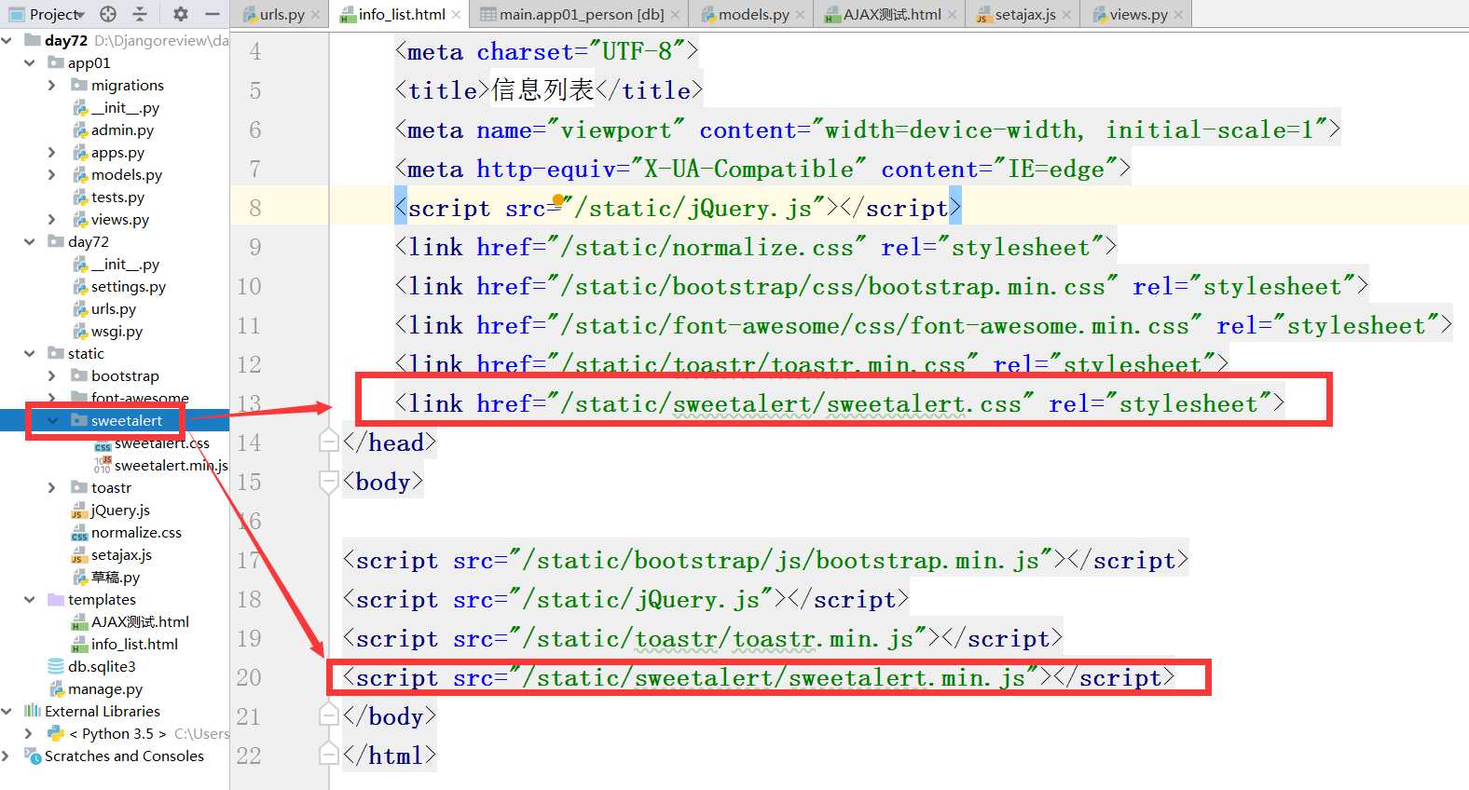Open Project panel settings gear

click(x=181, y=14)
